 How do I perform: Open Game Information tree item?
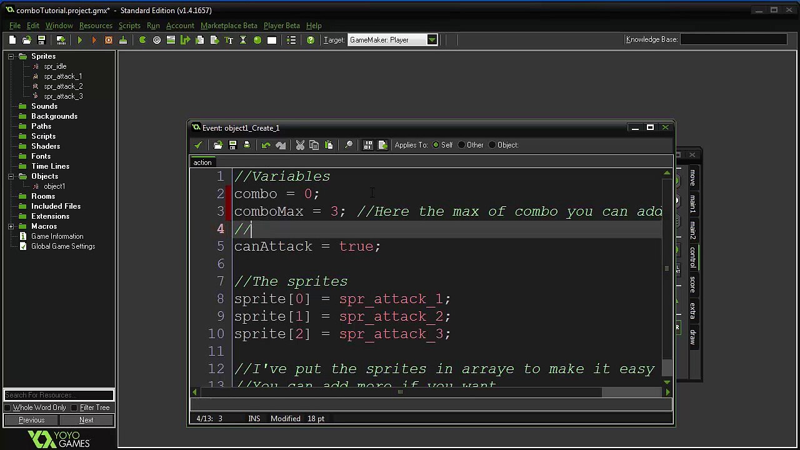click(x=57, y=236)
